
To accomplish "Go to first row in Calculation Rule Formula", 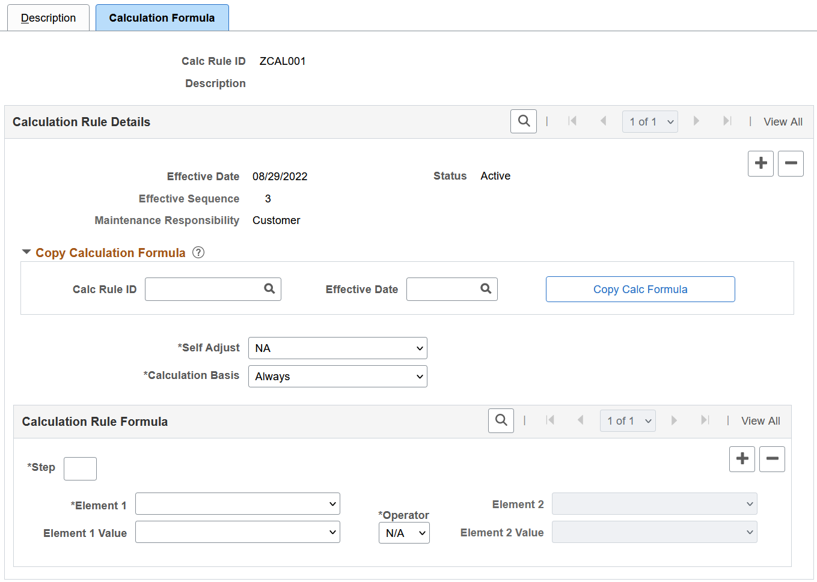I will (x=550, y=420).
